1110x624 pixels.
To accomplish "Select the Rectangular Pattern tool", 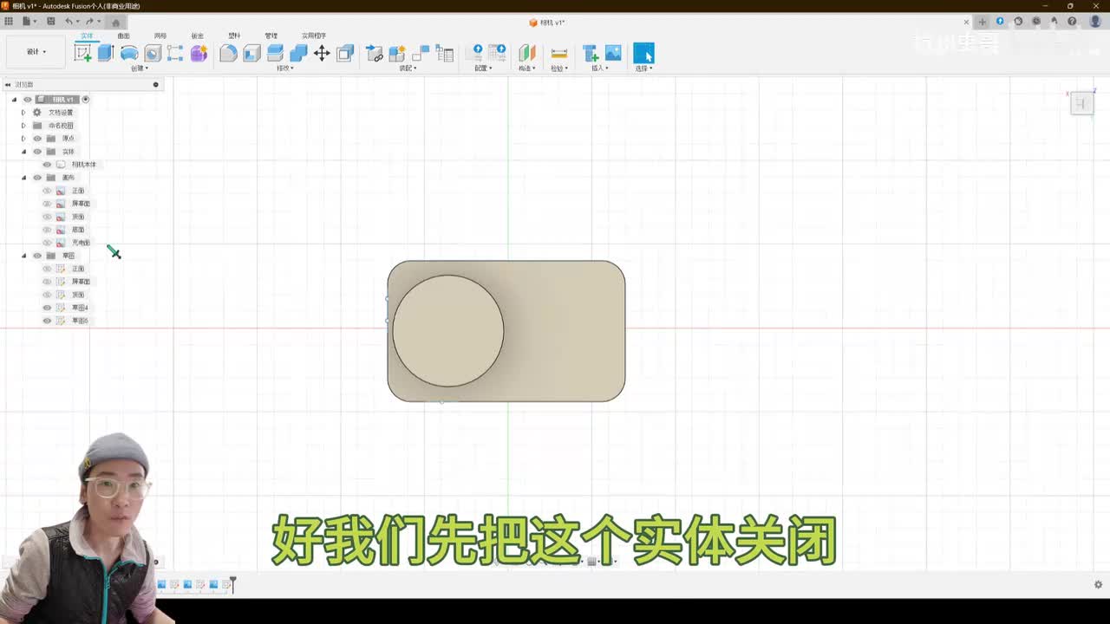I will (175, 53).
